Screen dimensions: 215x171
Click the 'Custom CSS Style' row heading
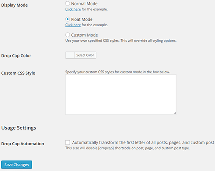click(18, 73)
